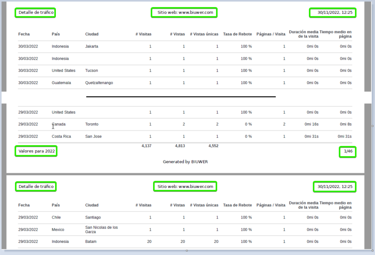Select the "Generated by BIUWER" footer text
Image resolution: width=375 pixels, height=255 pixels.
point(185,162)
